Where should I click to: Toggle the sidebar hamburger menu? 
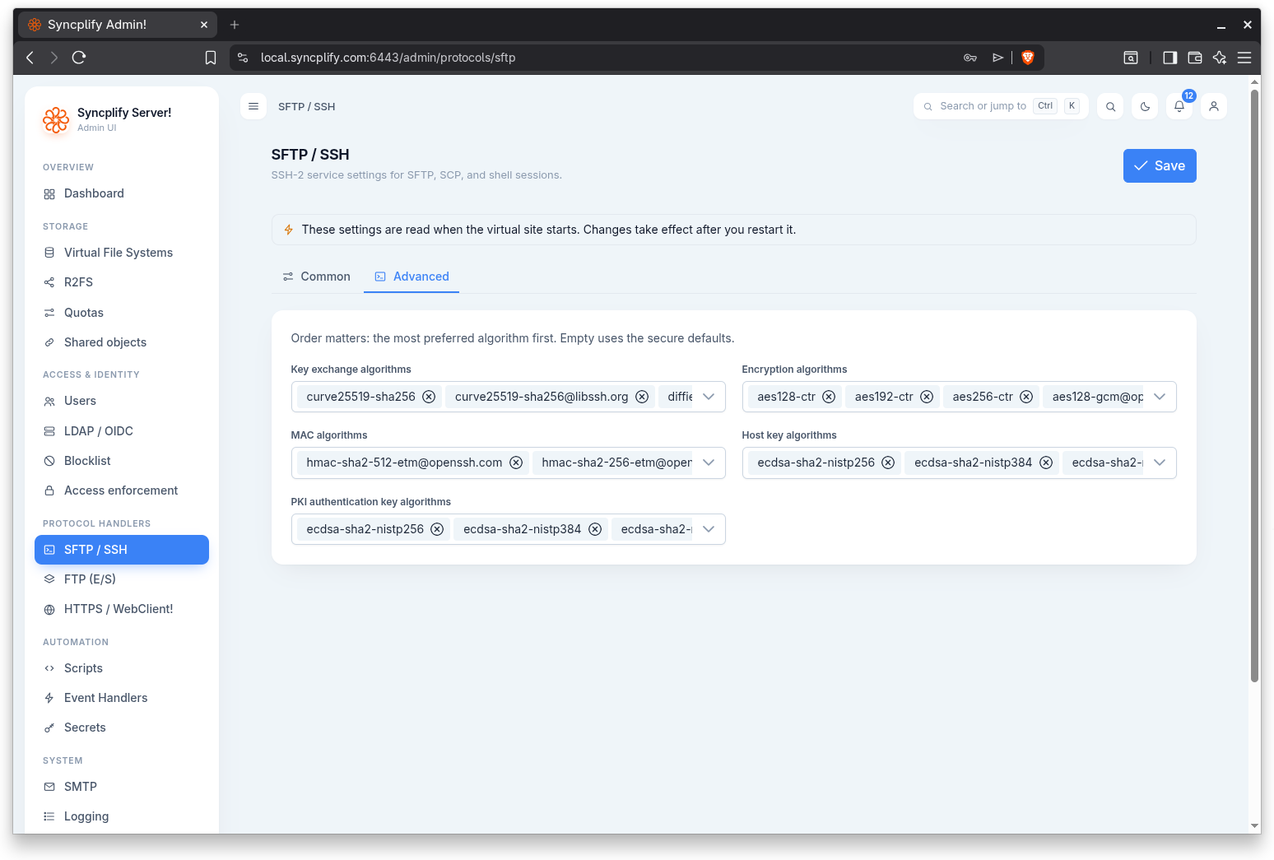pos(253,106)
